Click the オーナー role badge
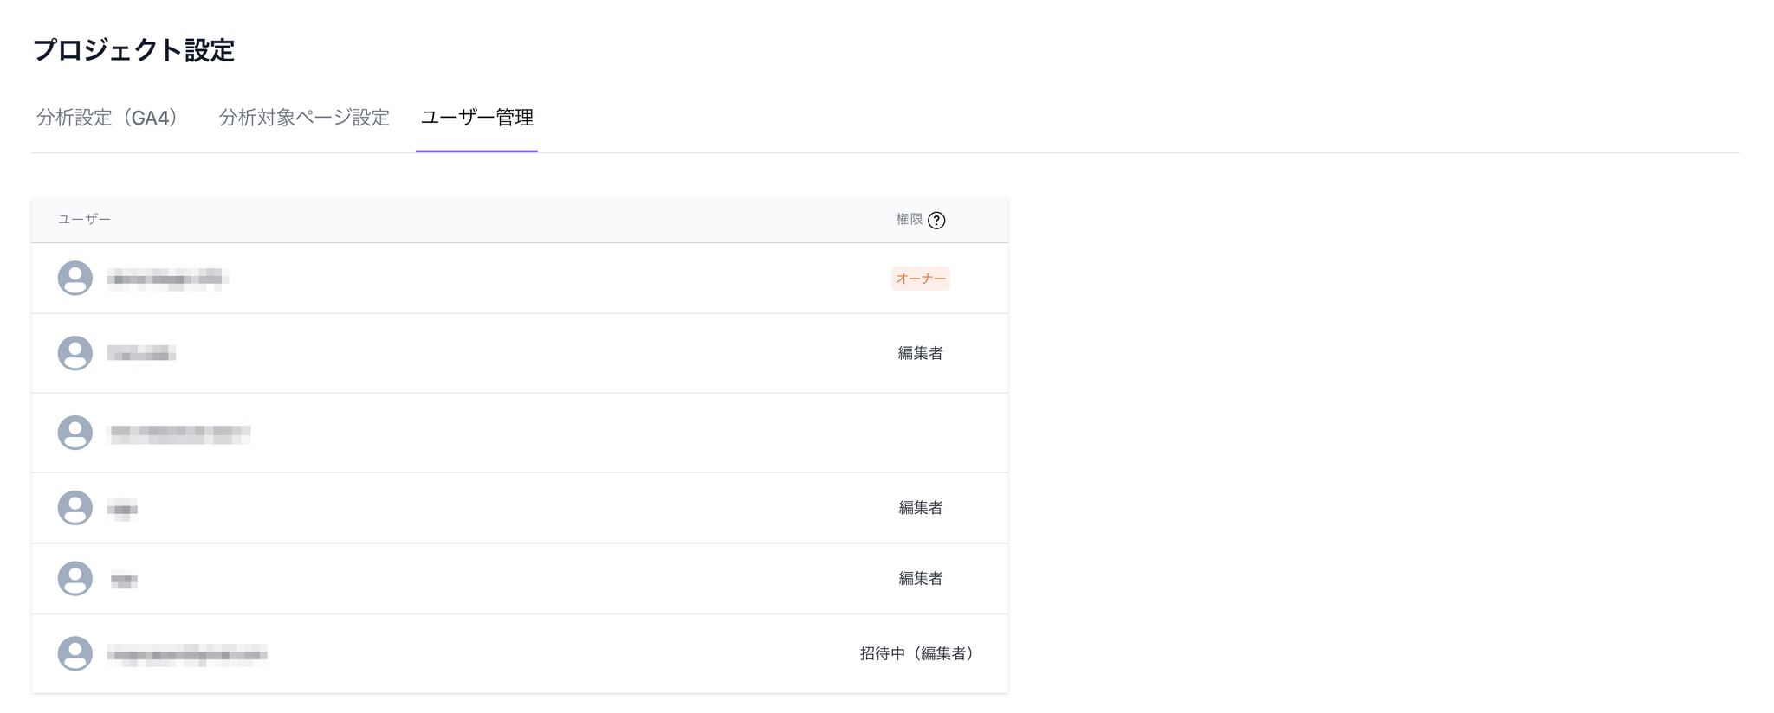Image resolution: width=1774 pixels, height=713 pixels. [921, 279]
